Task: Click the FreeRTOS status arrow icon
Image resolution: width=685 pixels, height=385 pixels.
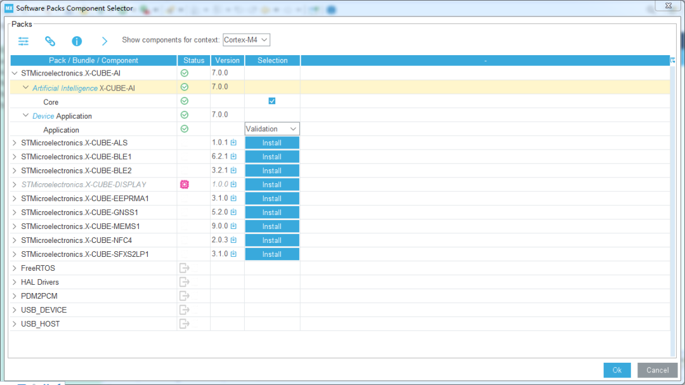Action: [185, 268]
